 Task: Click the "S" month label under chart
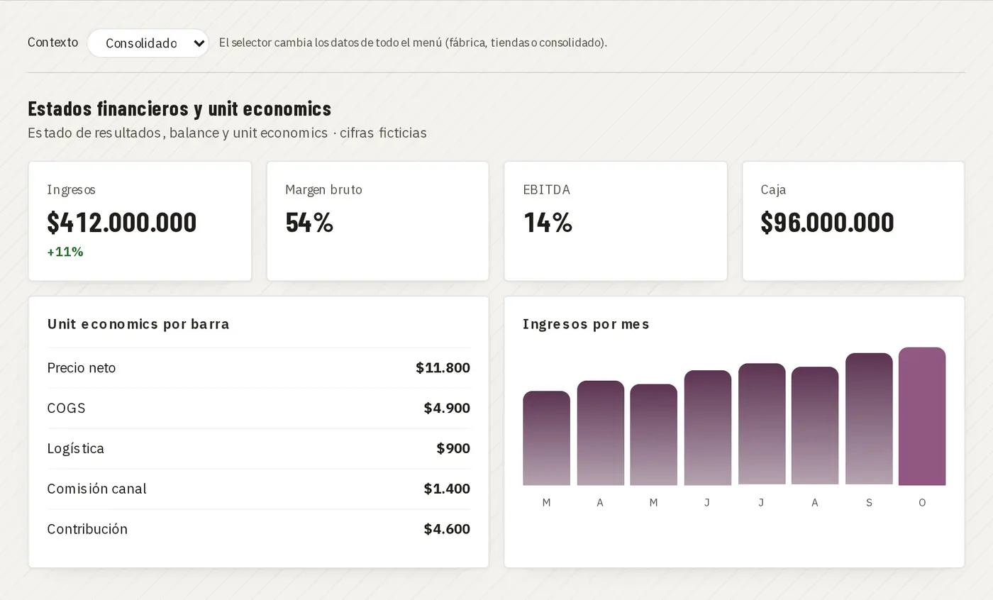(869, 503)
